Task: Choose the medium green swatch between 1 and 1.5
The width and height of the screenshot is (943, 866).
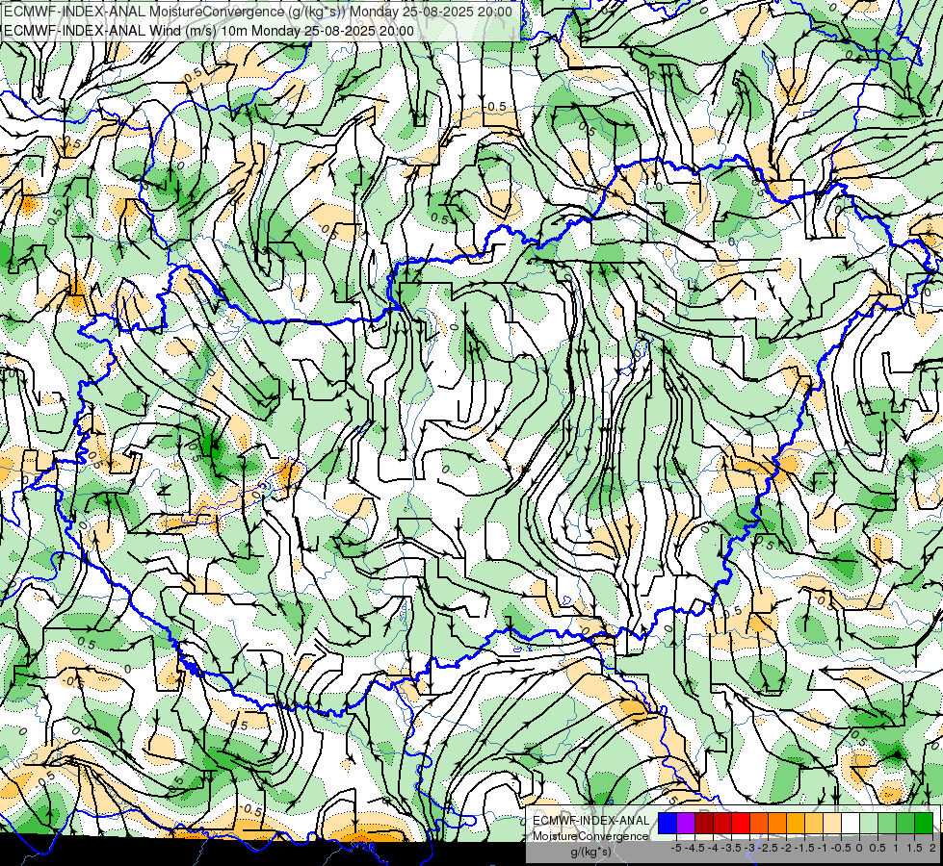Action: 905,824
